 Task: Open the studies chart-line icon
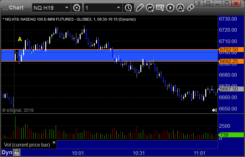click(150, 8)
